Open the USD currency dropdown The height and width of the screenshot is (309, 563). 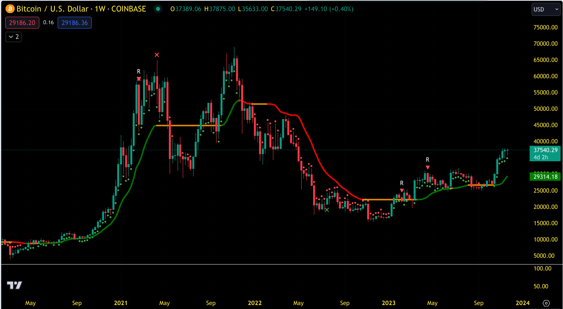(546, 10)
